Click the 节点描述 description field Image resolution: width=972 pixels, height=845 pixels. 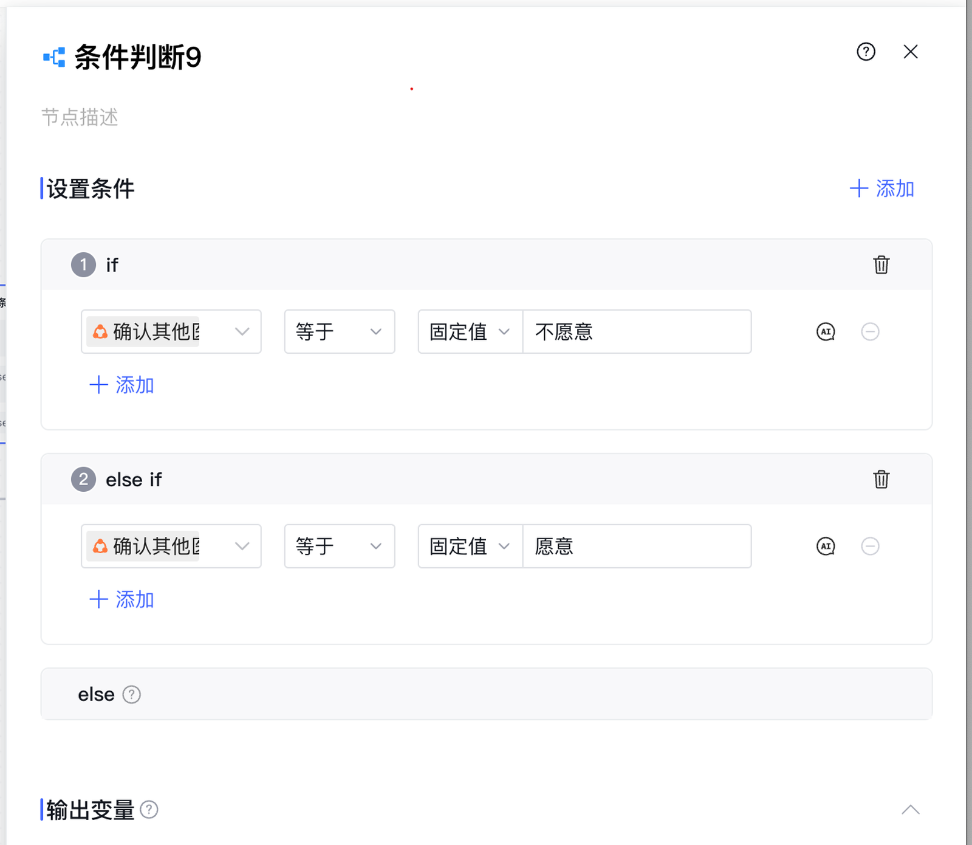pos(243,117)
